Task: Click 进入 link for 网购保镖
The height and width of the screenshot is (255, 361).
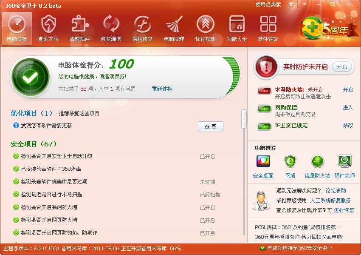Action: tap(348, 108)
